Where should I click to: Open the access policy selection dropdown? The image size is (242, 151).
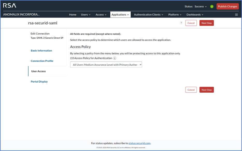click(x=106, y=65)
